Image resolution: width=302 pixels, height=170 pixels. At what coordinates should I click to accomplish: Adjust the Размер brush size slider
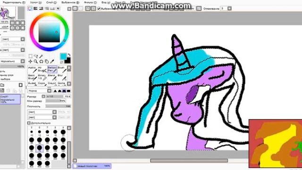coord(58,96)
